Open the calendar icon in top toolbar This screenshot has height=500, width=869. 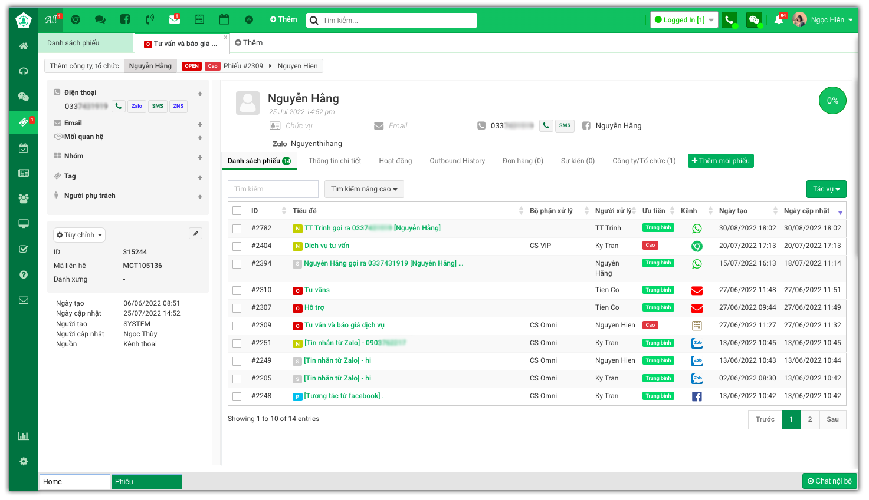224,19
